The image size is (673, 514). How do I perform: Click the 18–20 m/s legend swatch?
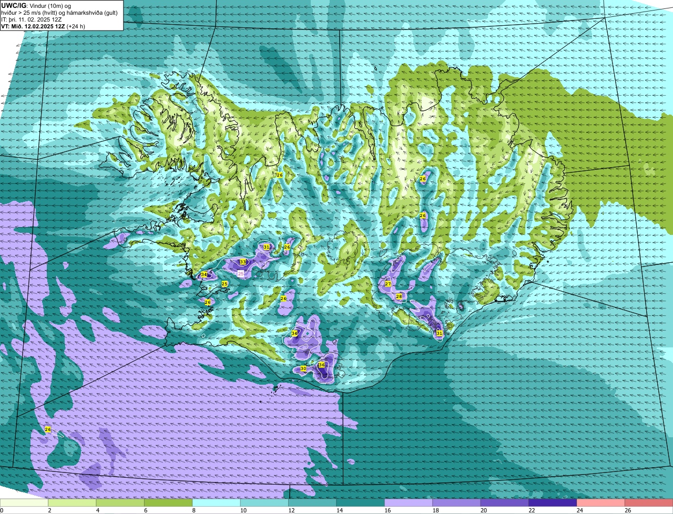click(457, 503)
